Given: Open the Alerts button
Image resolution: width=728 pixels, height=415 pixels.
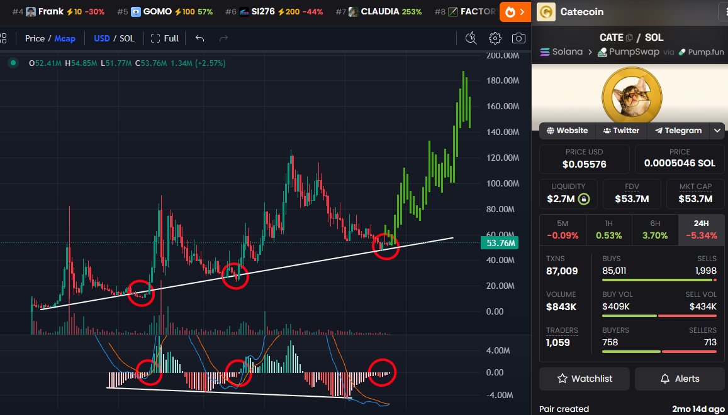Looking at the screenshot, I should (680, 379).
